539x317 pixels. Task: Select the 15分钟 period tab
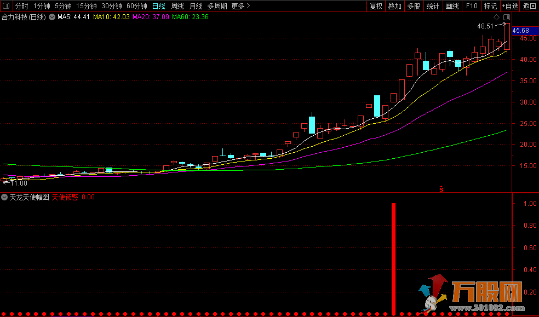coord(87,6)
